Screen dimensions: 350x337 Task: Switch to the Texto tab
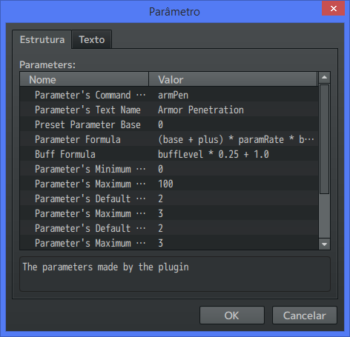coord(92,39)
